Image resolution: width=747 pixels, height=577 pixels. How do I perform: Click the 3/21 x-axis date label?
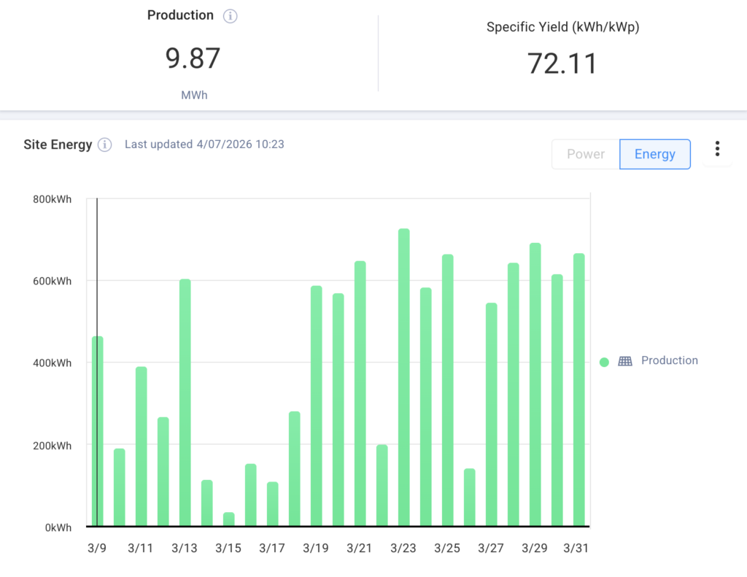[360, 549]
